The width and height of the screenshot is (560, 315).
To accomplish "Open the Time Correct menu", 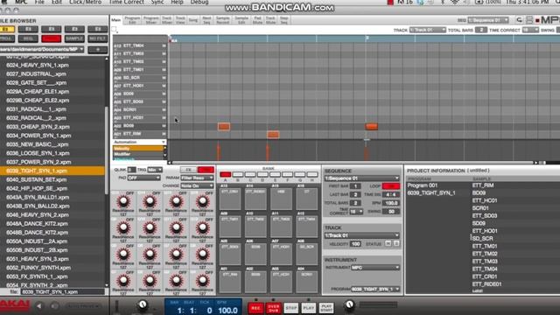I will 126,2.
